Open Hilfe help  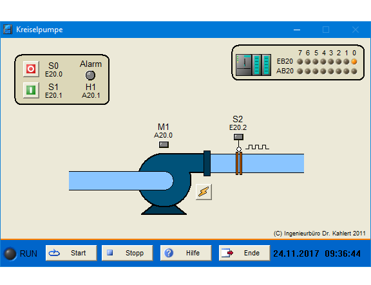pyautogui.click(x=185, y=253)
